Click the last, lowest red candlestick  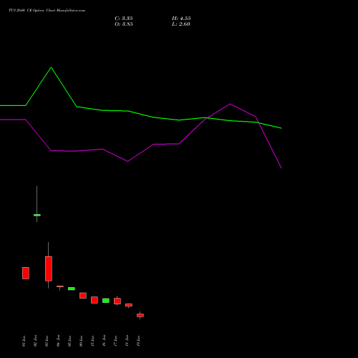click(x=140, y=315)
